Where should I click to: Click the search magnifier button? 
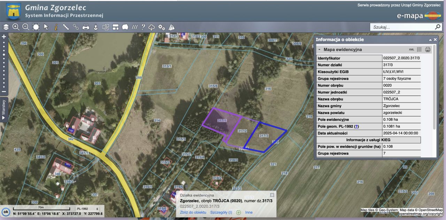click(438, 27)
